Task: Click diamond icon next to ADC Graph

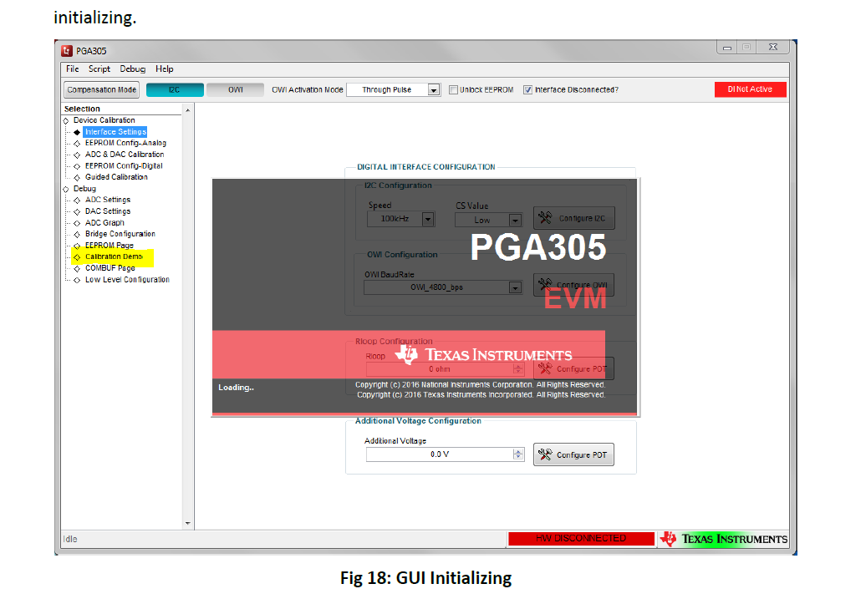Action: pyautogui.click(x=77, y=224)
